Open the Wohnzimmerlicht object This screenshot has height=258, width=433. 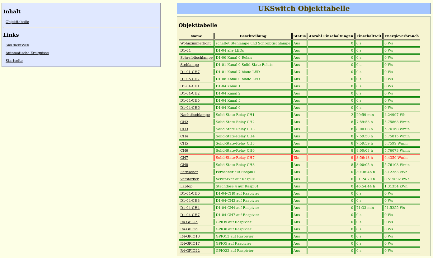coord(195,43)
